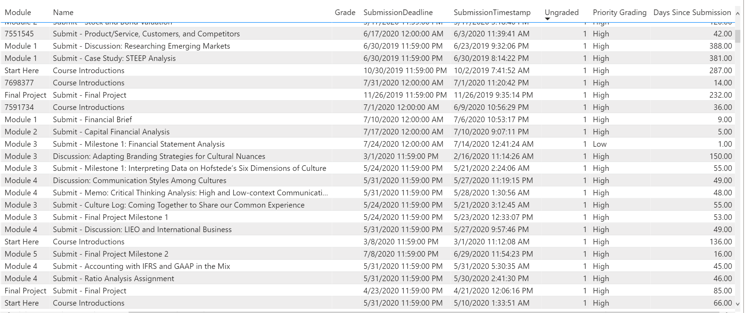Click the scroll down arrow of the table
Screen dimensions: 745x313
pos(738,304)
